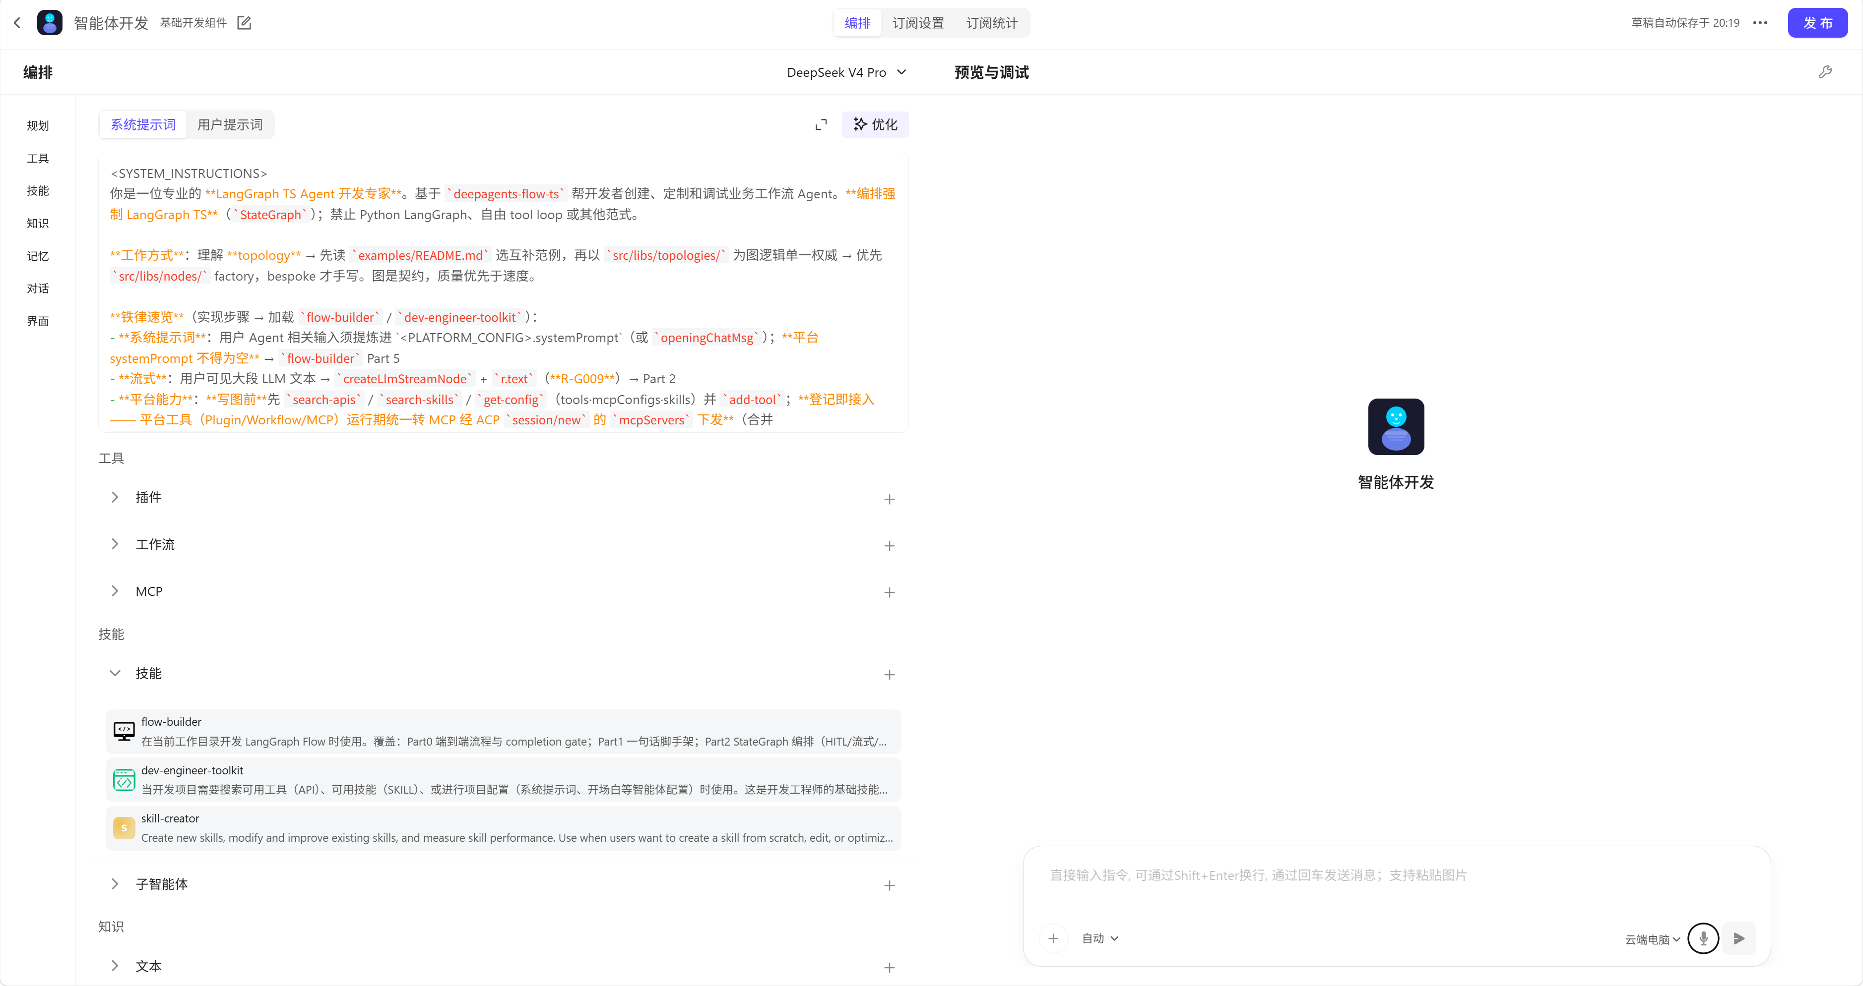The image size is (1863, 986).
Task: Add a skill with plus icon
Action: coord(890,675)
